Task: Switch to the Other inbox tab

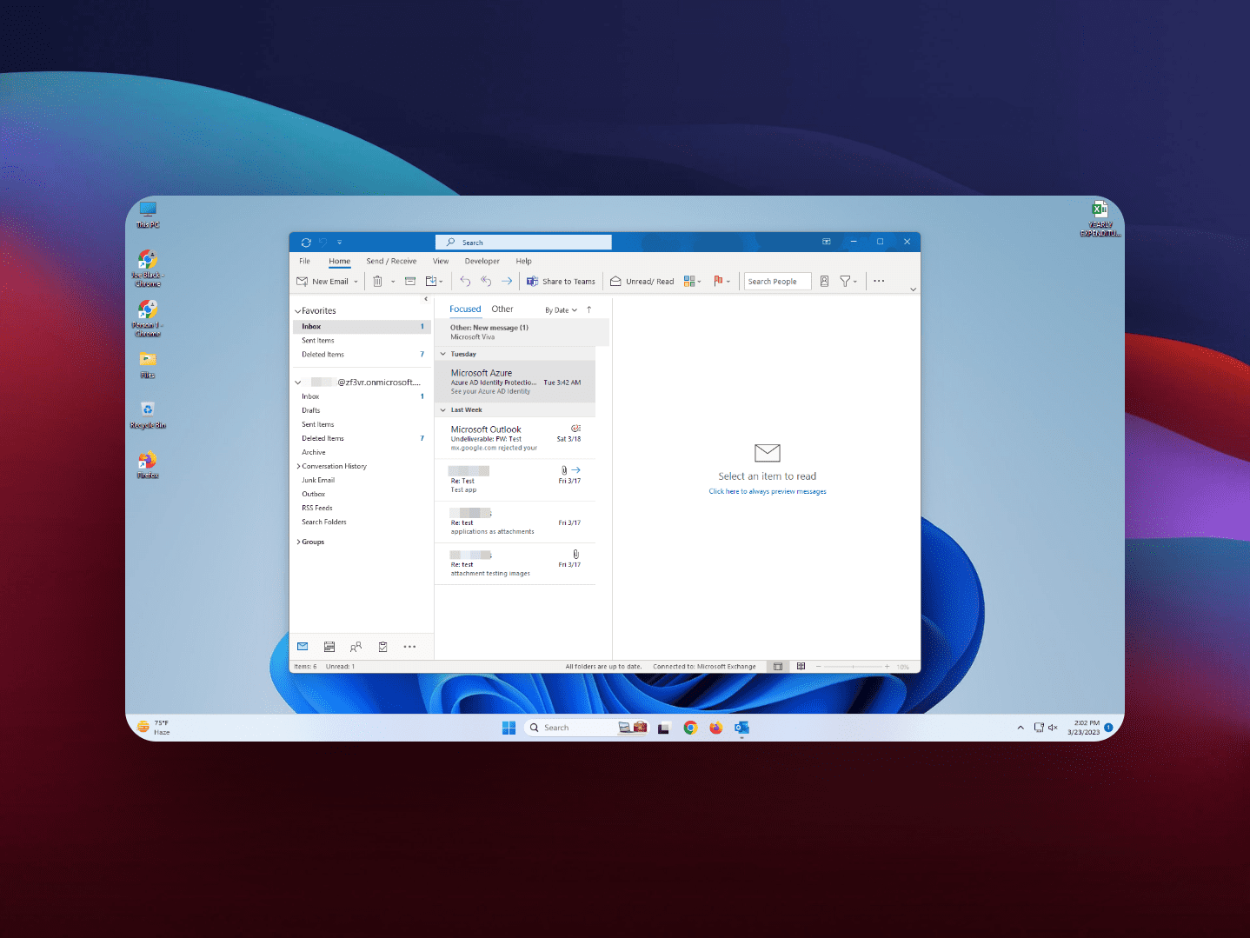Action: [502, 309]
